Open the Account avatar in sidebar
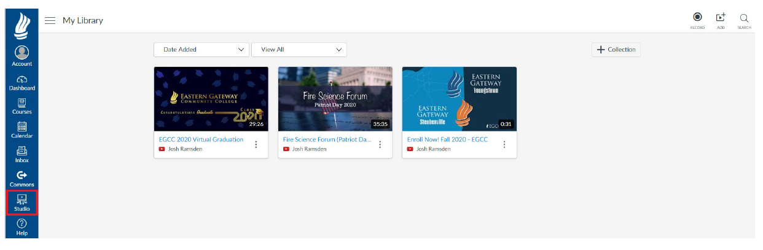Viewport: 763px width, 250px height. pyautogui.click(x=22, y=55)
